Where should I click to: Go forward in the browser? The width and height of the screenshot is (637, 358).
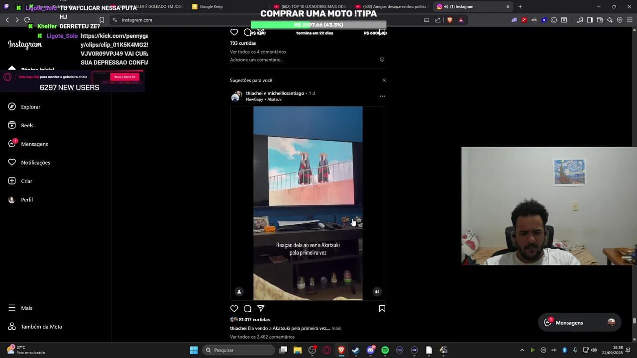[x=17, y=20]
